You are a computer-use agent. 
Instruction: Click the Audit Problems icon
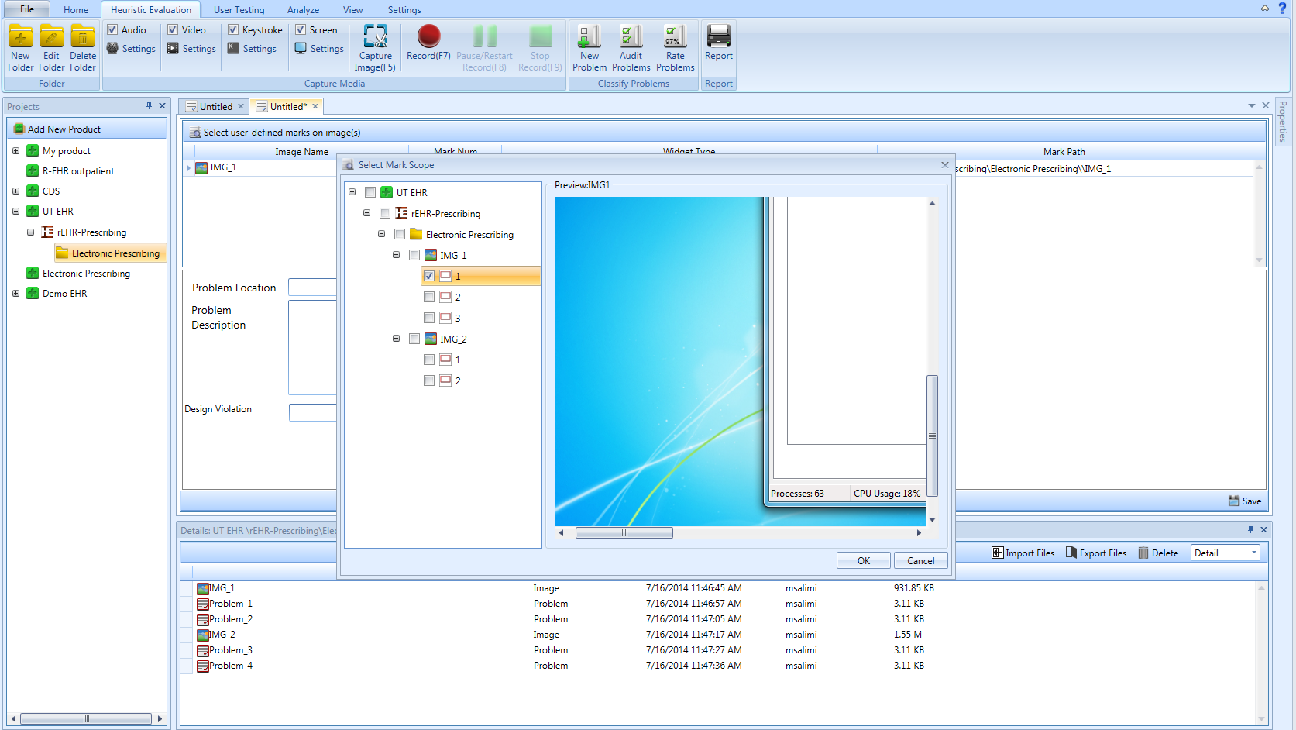pos(631,37)
